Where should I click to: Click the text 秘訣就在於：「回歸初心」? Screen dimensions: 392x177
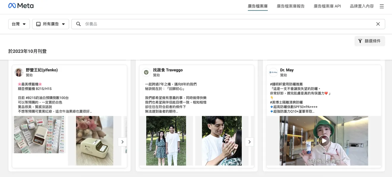tap(165, 89)
